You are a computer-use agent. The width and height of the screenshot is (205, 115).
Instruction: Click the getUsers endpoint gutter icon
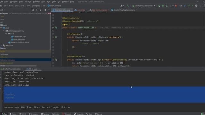click(x=56, y=37)
